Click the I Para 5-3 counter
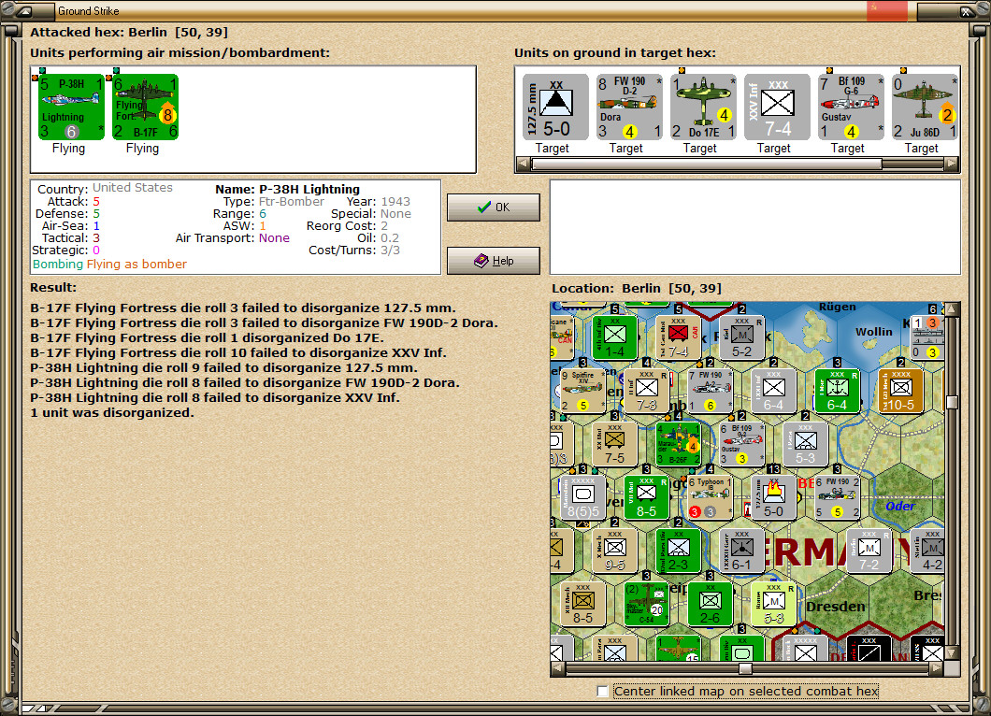Viewport: 991px width, 716px height. point(805,444)
